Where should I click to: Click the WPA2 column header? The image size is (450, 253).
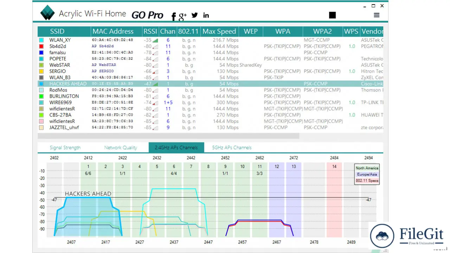[x=322, y=31]
